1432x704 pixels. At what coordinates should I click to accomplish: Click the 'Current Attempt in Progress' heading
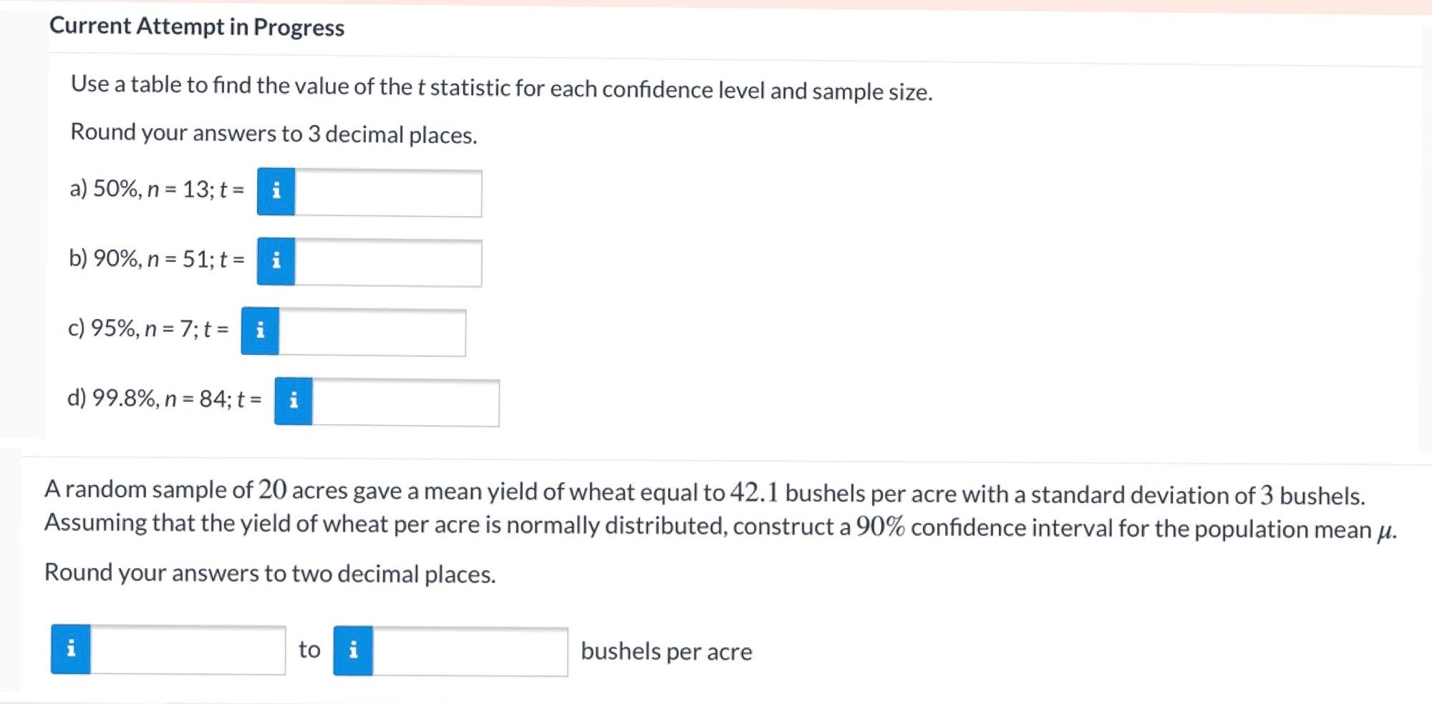[197, 26]
